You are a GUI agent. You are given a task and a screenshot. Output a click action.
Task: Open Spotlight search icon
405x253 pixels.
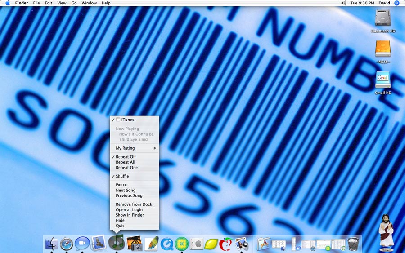click(397, 3)
